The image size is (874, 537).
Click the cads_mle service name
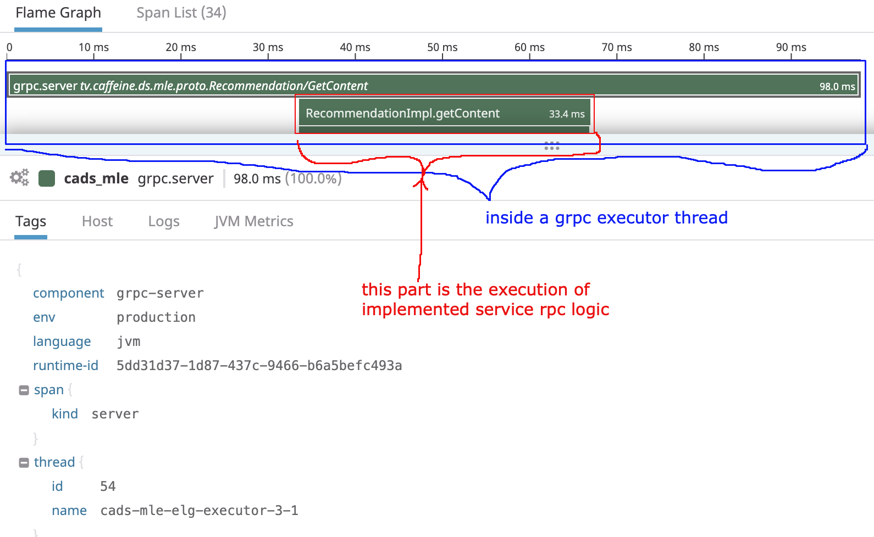pyautogui.click(x=96, y=178)
